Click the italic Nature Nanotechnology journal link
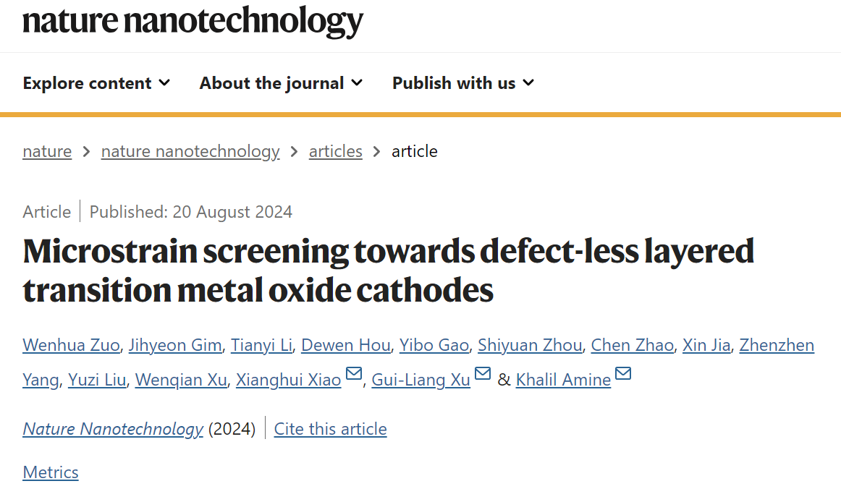Image resolution: width=841 pixels, height=502 pixels. 113,429
